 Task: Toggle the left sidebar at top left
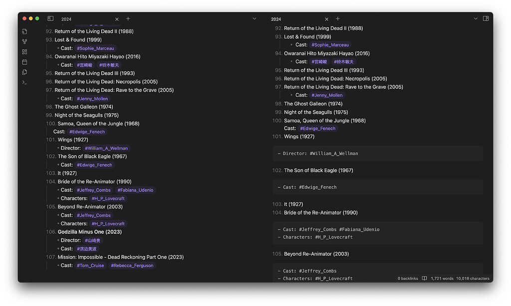50,18
